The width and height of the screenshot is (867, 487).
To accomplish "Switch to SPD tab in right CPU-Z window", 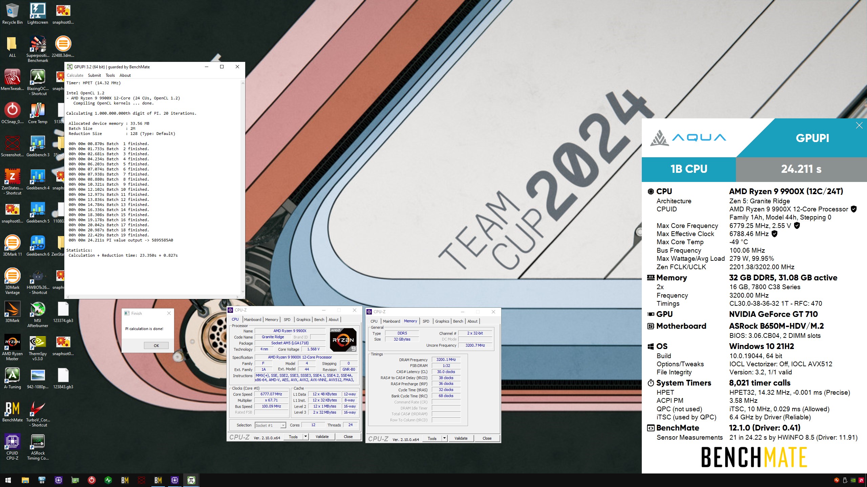I will [426, 321].
